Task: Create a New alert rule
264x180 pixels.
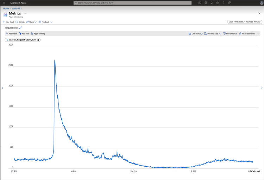Action: point(230,34)
